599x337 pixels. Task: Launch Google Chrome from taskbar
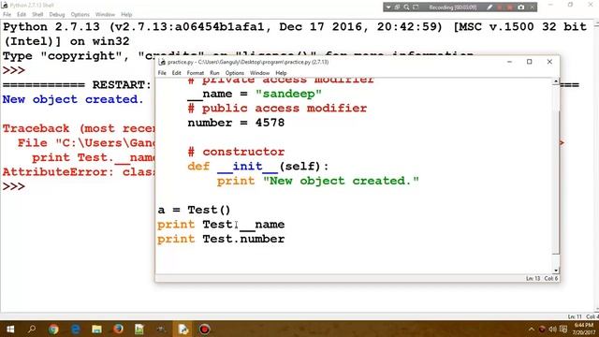click(53, 329)
